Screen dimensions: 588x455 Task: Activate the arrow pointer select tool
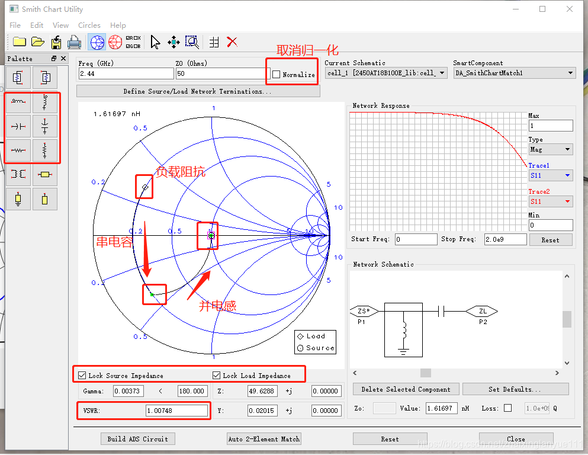155,42
